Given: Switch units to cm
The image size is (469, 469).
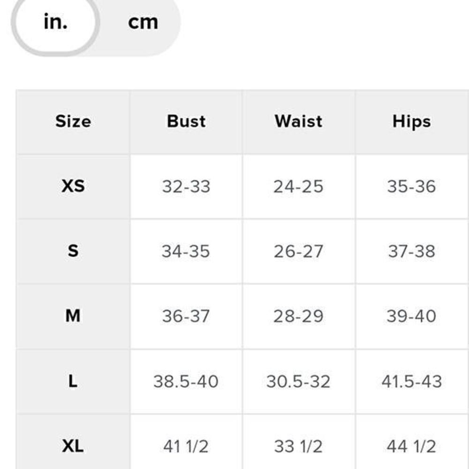Looking at the screenshot, I should [x=143, y=23].
